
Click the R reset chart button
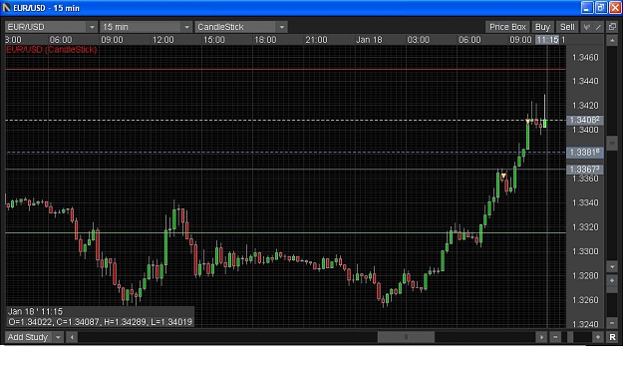point(612,337)
